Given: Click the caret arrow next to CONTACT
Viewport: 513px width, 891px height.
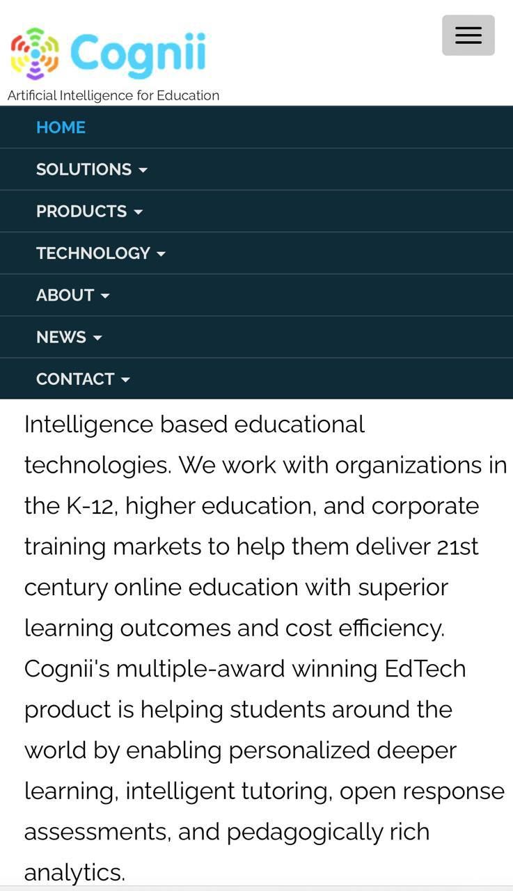Looking at the screenshot, I should [126, 379].
